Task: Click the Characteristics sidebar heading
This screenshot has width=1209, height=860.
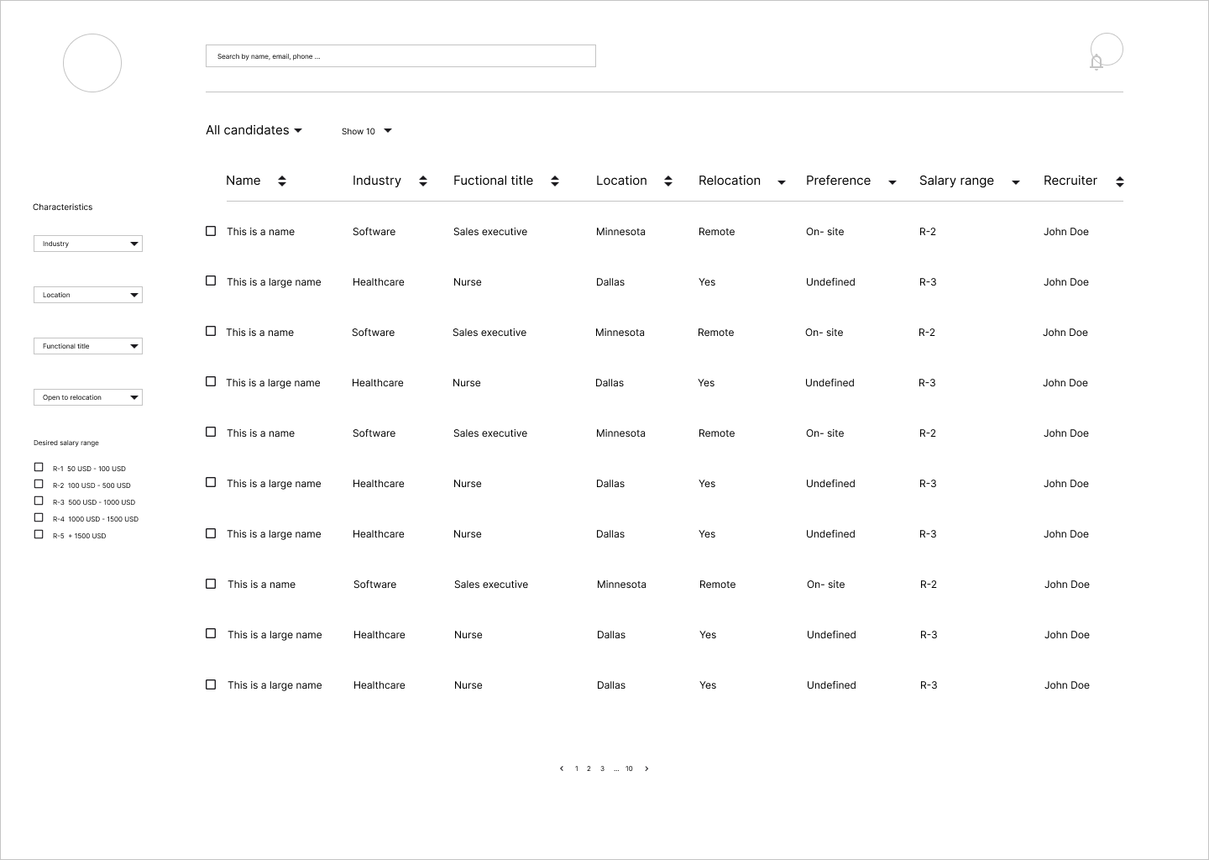Action: pyautogui.click(x=62, y=207)
